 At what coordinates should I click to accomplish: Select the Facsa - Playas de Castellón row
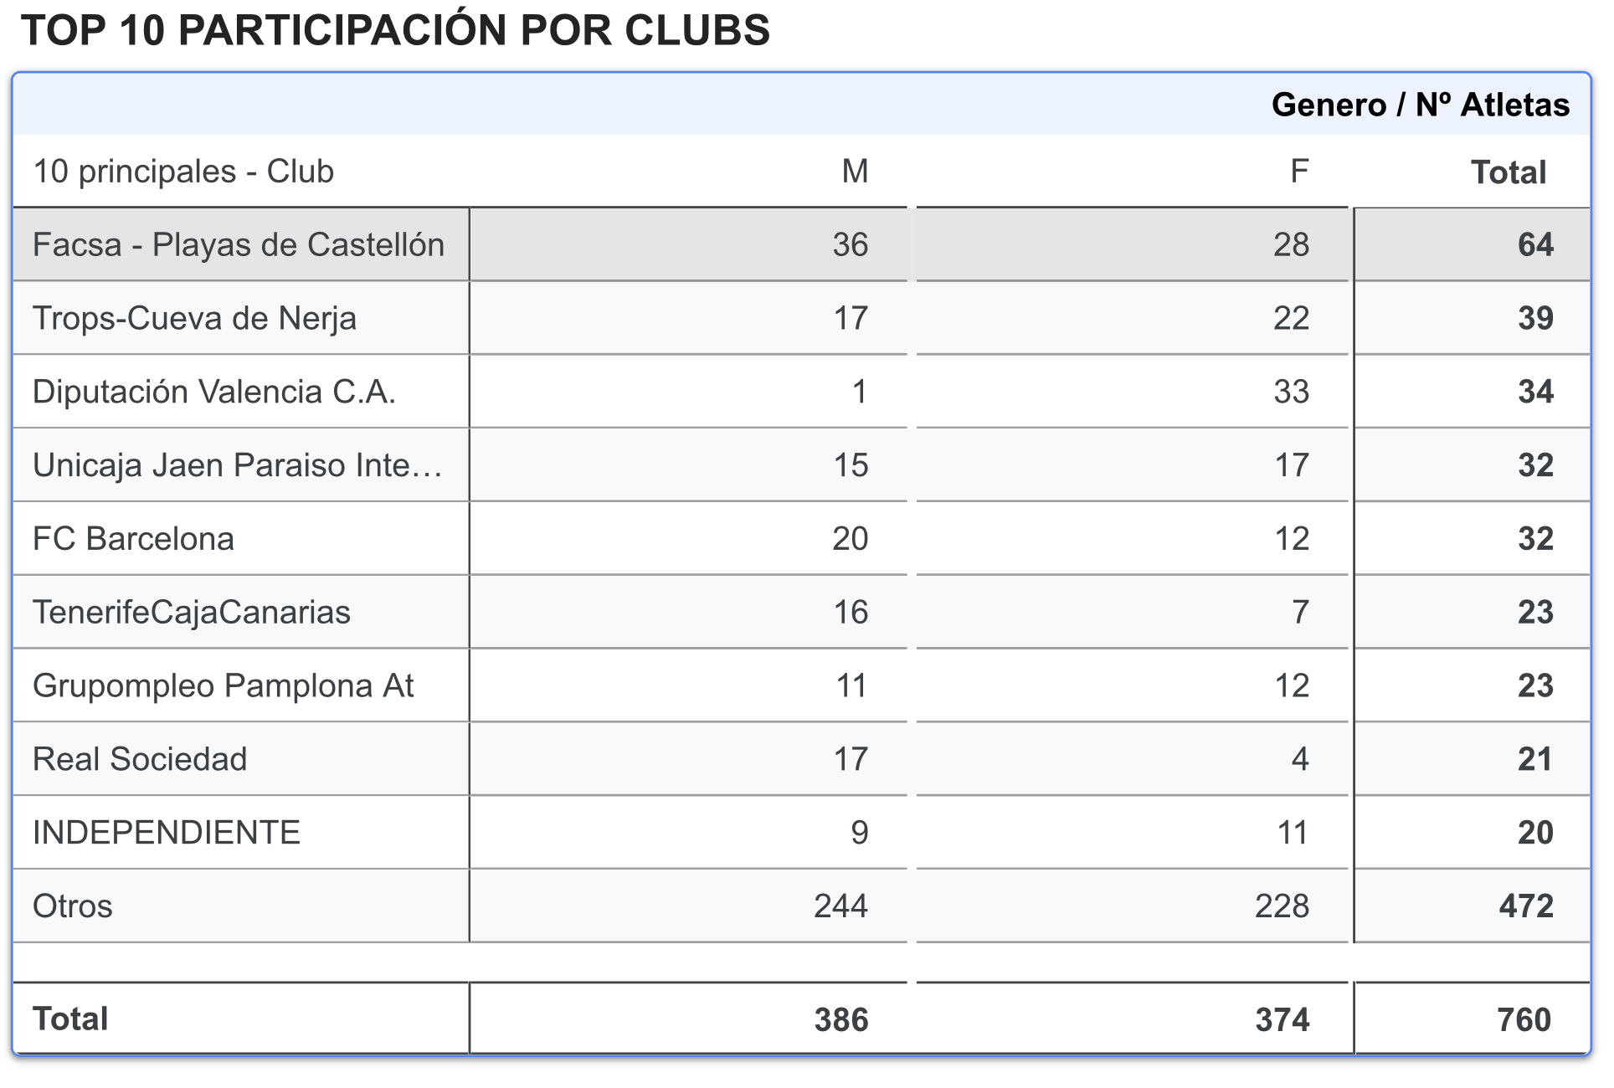[x=801, y=244]
